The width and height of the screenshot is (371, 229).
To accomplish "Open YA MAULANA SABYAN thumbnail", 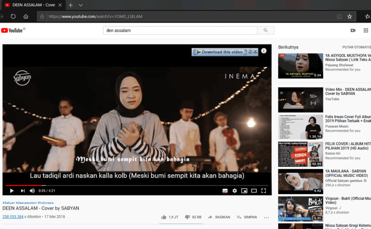I will [300, 181].
